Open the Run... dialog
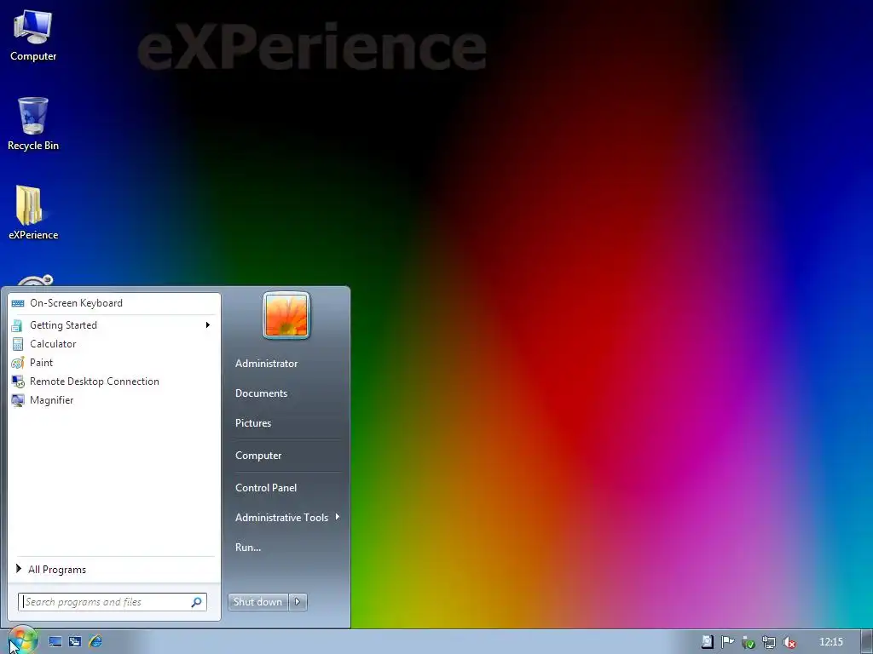Viewport: 873px width, 654px height. click(x=248, y=548)
